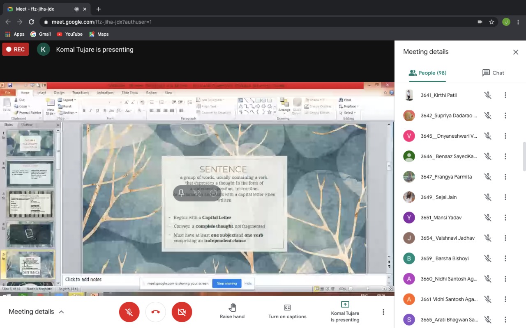Close the Meeting details panel

click(515, 52)
